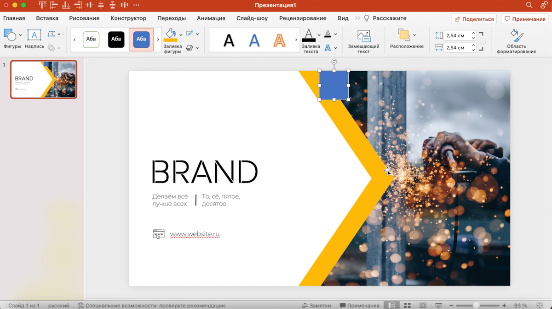
Task: Switch to Reading view
Action: coord(423,305)
